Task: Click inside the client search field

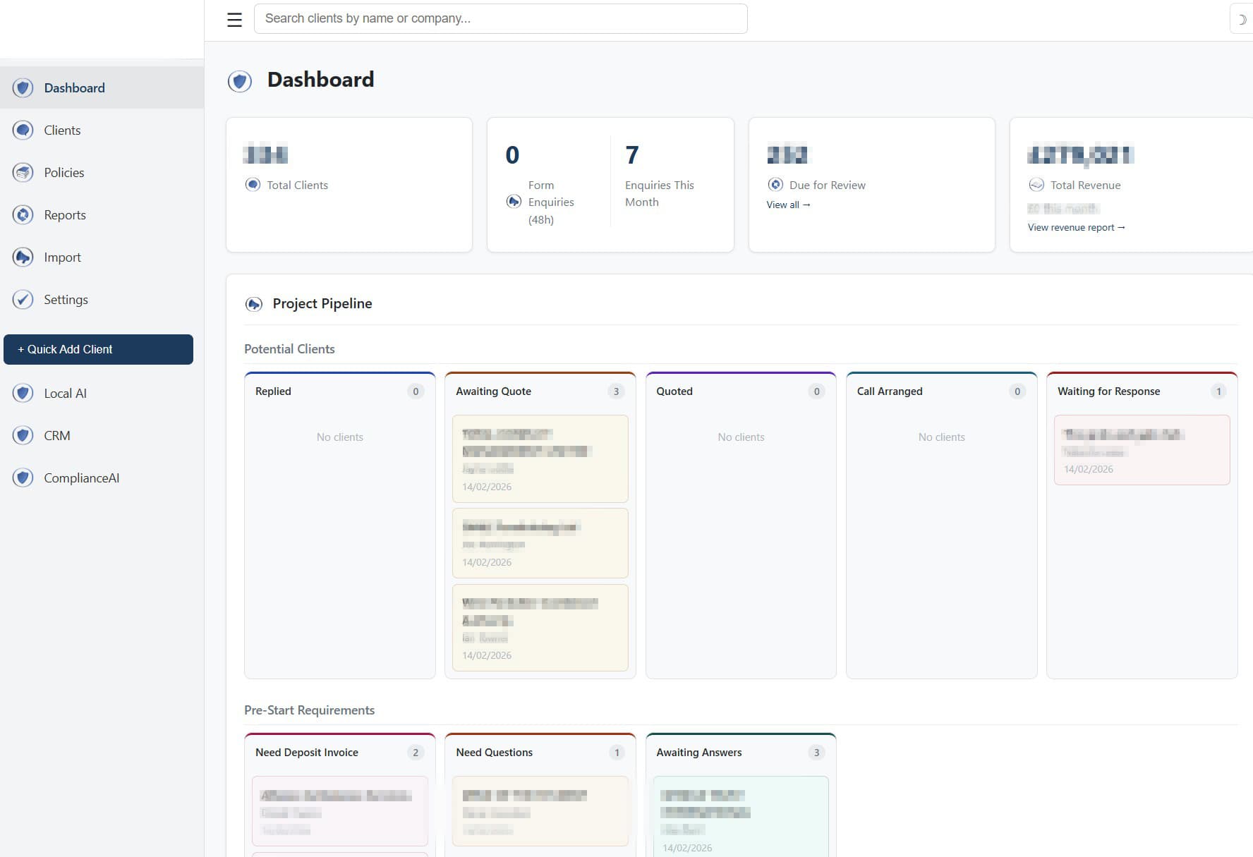Action: [x=501, y=18]
